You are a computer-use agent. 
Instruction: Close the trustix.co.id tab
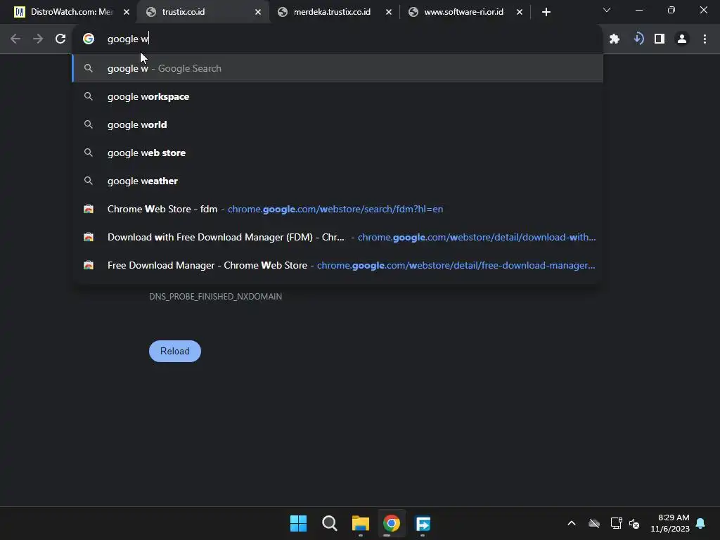pos(258,12)
